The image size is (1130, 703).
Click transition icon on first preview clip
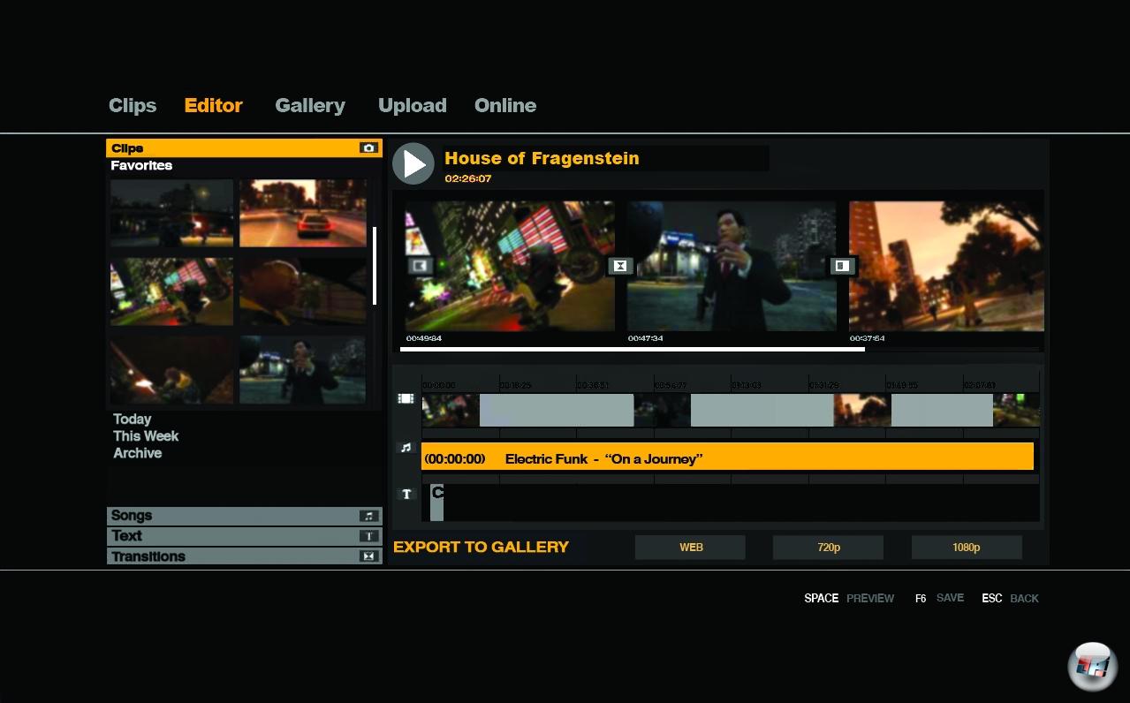pos(420,266)
